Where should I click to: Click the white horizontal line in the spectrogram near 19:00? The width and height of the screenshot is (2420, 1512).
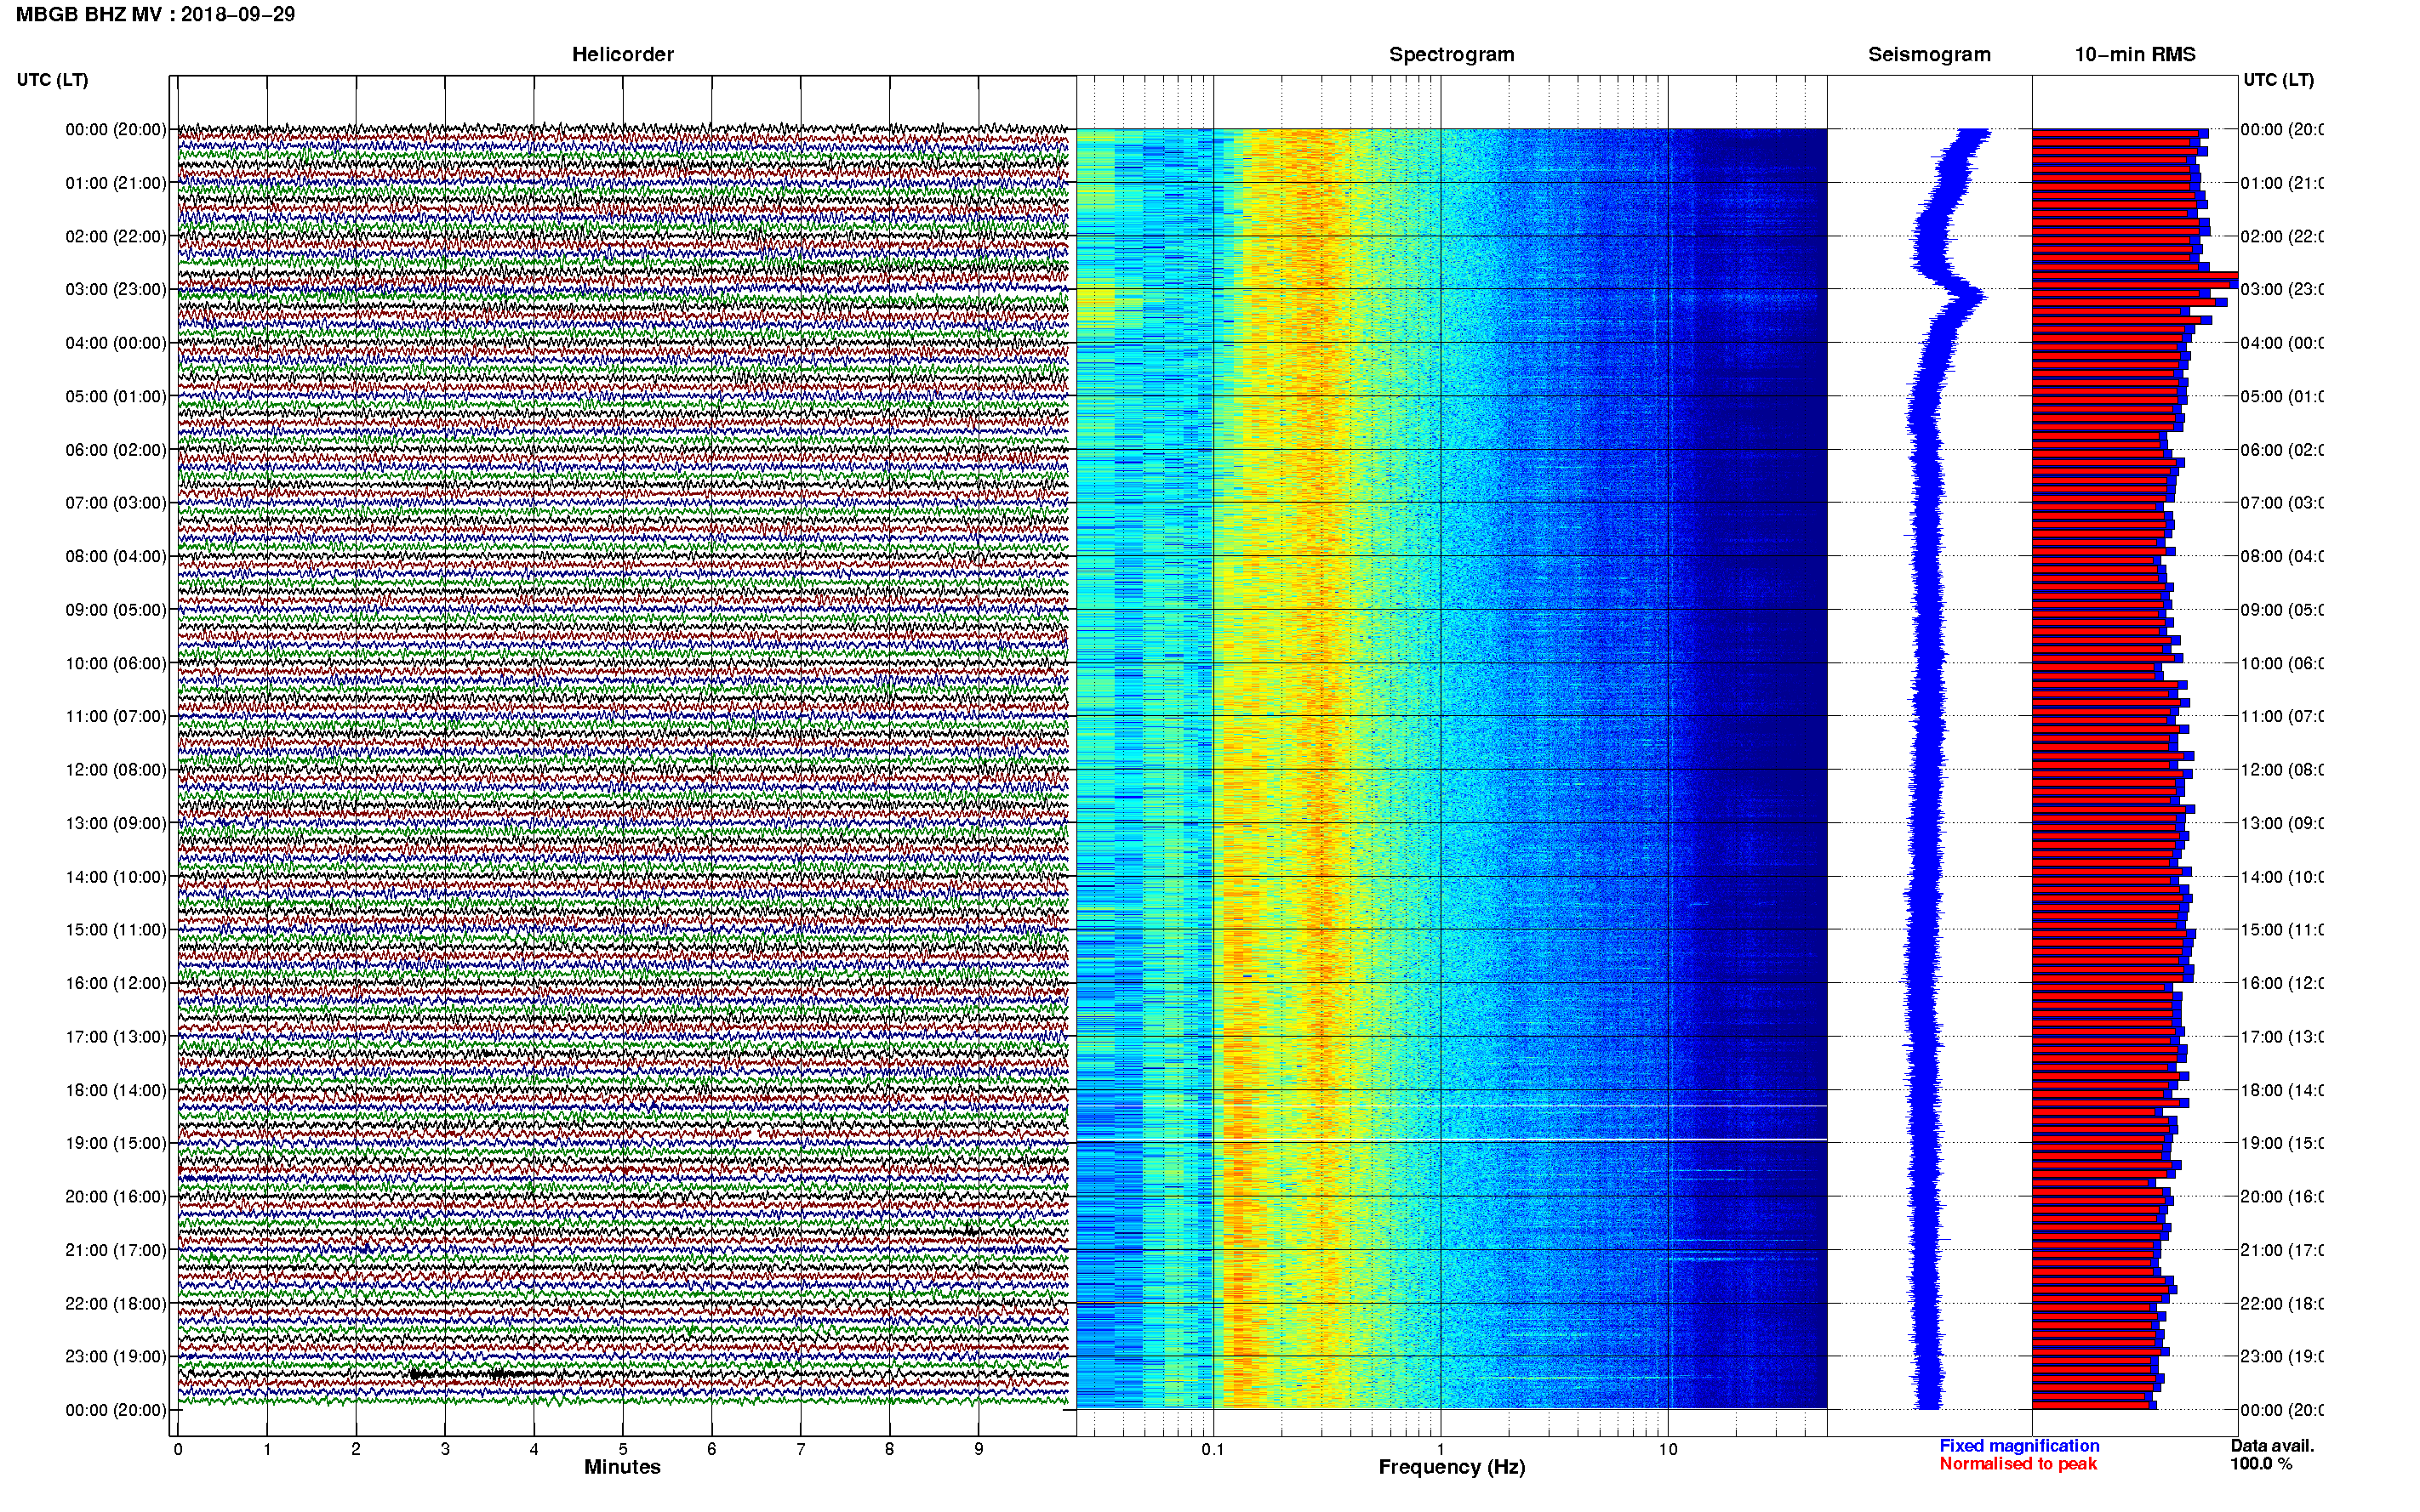click(x=1451, y=1140)
